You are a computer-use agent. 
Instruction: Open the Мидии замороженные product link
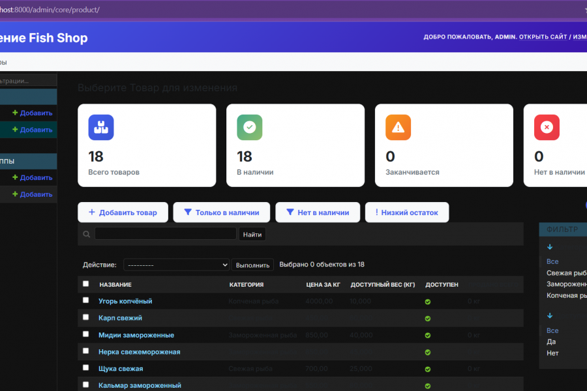pos(136,335)
